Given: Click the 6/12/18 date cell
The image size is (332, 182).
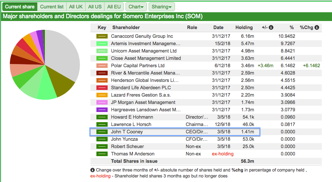Looking at the screenshot, I should coord(222,66).
